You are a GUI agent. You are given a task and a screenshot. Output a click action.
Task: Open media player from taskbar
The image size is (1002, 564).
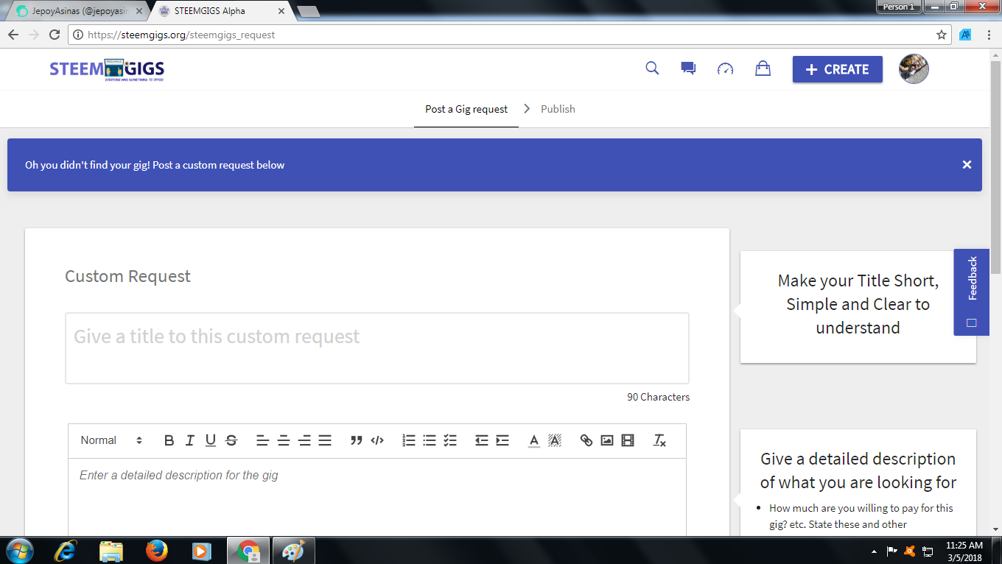[200, 551]
